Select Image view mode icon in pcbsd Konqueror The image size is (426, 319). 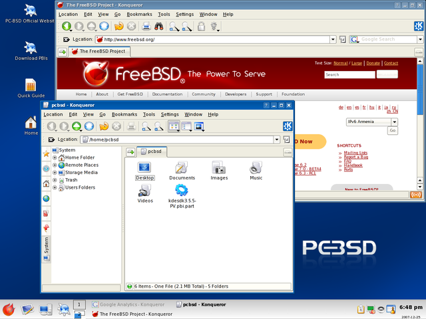[x=199, y=126]
